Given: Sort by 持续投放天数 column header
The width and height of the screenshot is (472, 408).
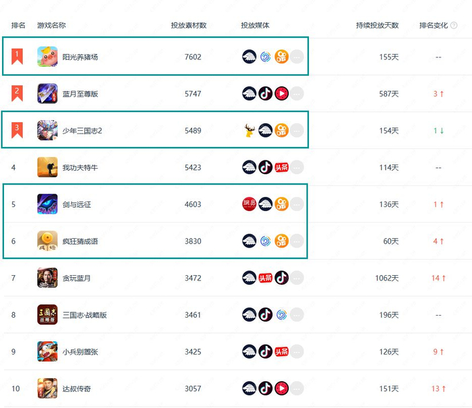Looking at the screenshot, I should pyautogui.click(x=378, y=26).
